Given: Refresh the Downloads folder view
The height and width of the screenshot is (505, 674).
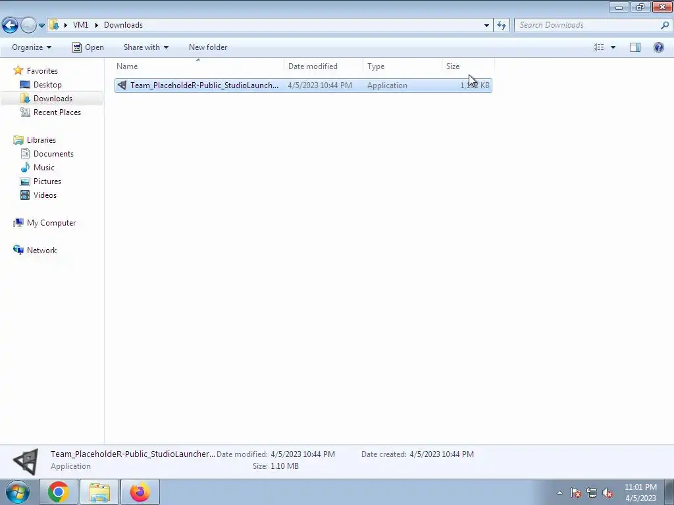Looking at the screenshot, I should click(x=501, y=26).
